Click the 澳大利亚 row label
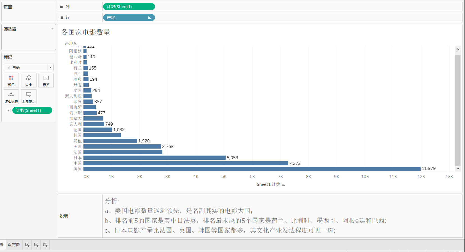The image size is (465, 252). [x=73, y=96]
